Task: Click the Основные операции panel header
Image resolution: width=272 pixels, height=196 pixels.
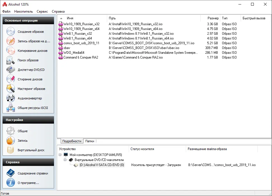Action: point(28,20)
